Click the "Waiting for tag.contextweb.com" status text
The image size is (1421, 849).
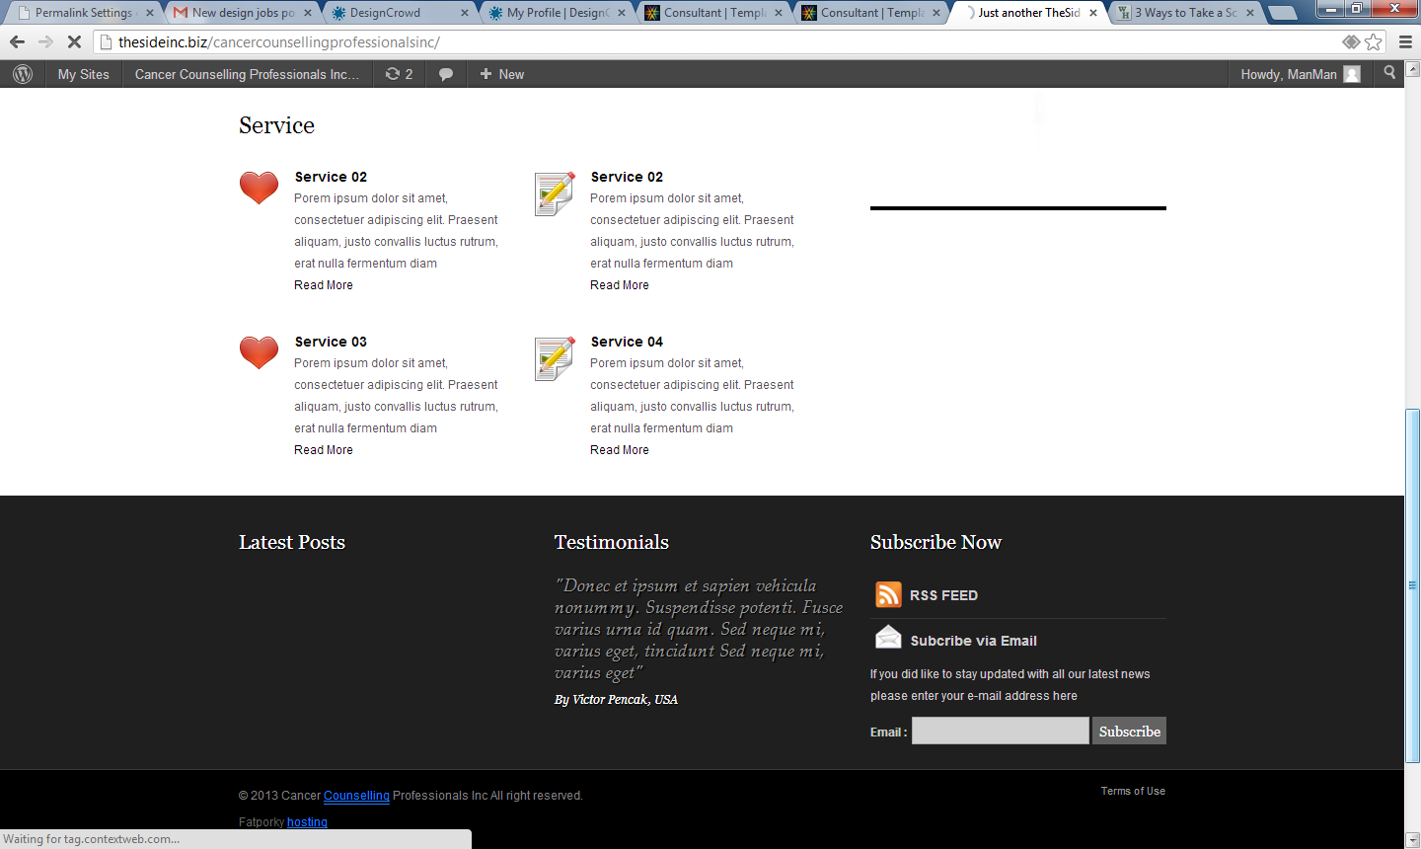point(92,839)
